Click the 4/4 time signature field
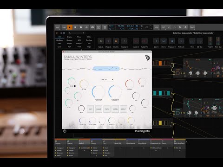 122,29
